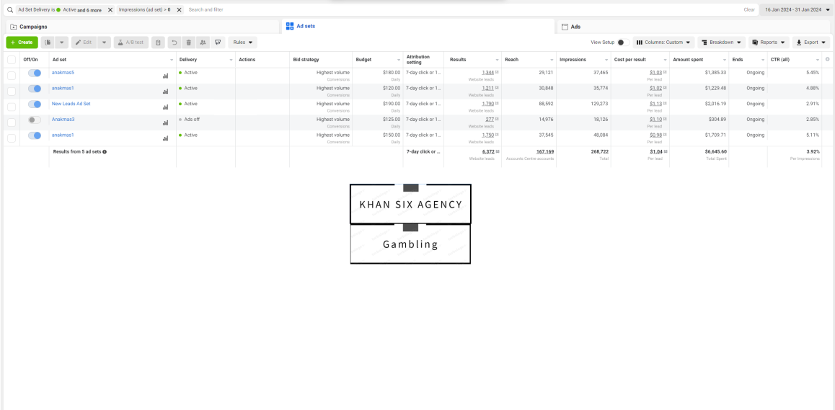Open the Budget column header menu arrow
This screenshot has height=410, width=835.
pyautogui.click(x=399, y=60)
